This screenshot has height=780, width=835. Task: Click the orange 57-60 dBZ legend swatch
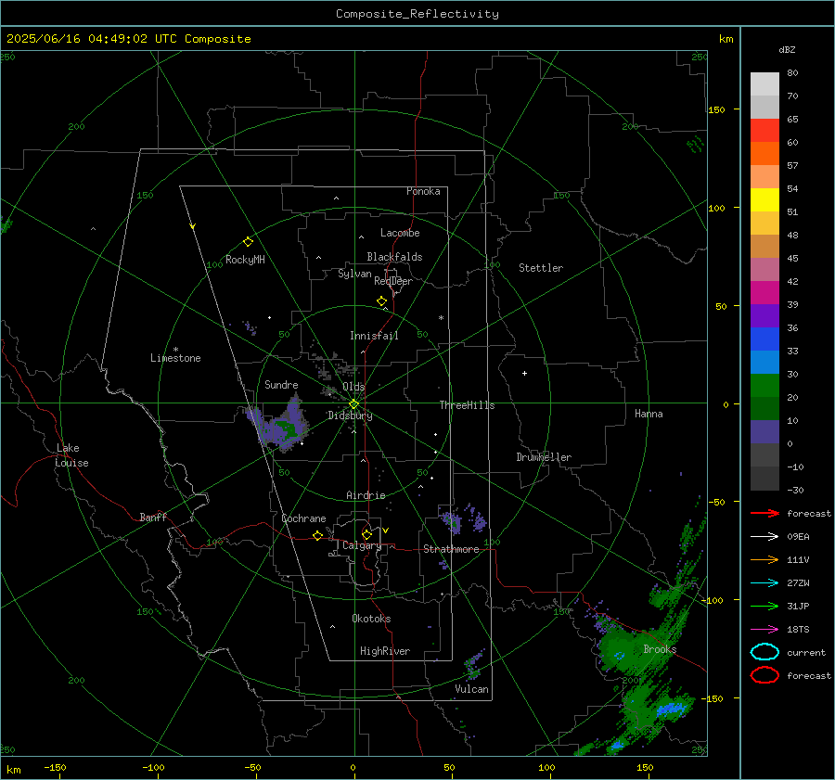[x=764, y=154]
